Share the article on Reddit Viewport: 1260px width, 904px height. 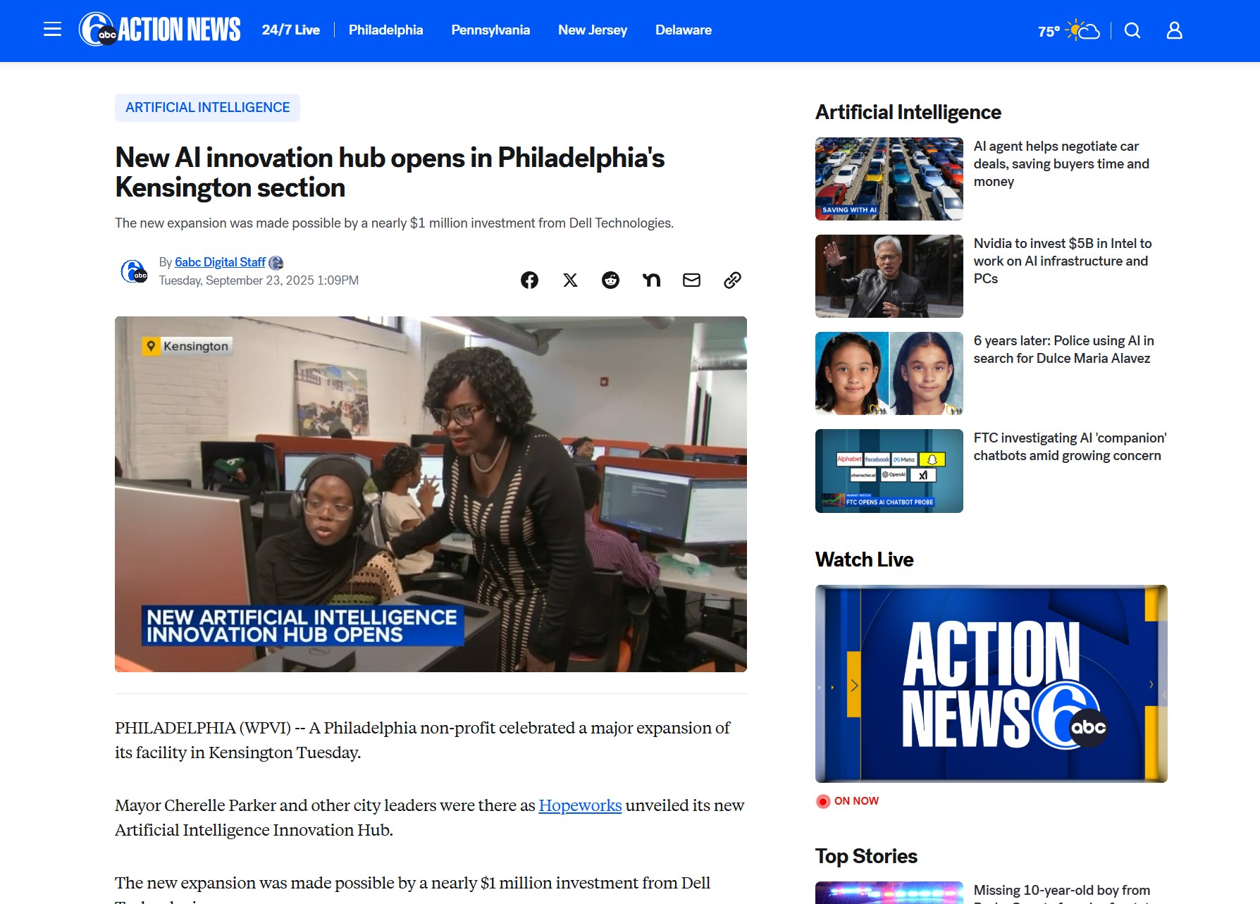[610, 280]
